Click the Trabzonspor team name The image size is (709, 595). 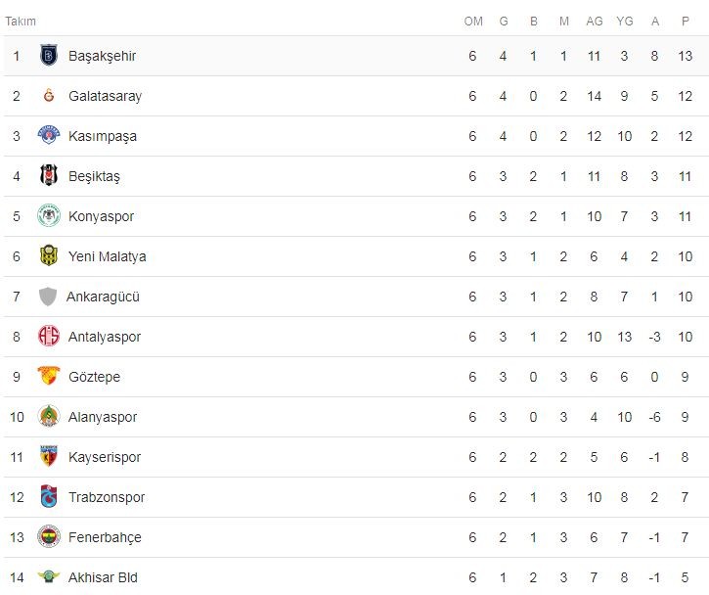coord(107,497)
